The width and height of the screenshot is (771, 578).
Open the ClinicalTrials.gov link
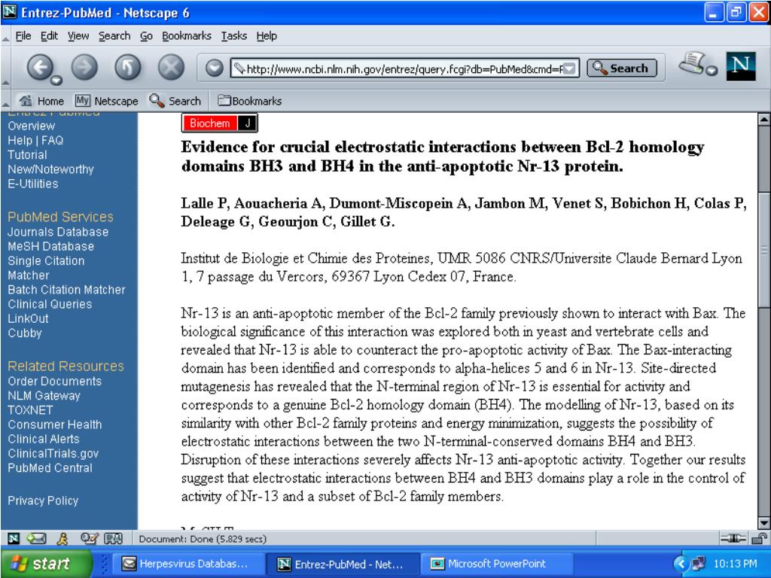[53, 453]
